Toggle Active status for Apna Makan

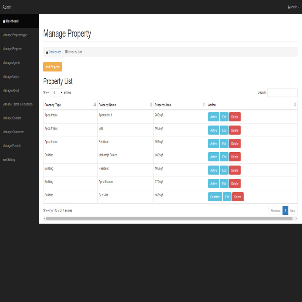click(x=214, y=184)
